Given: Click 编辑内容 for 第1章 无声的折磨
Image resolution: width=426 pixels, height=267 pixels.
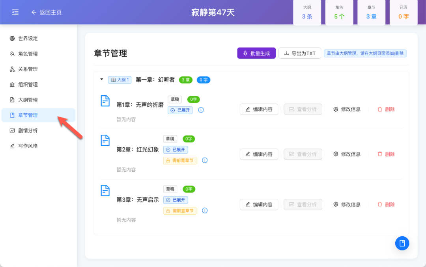Looking at the screenshot, I should [259, 109].
